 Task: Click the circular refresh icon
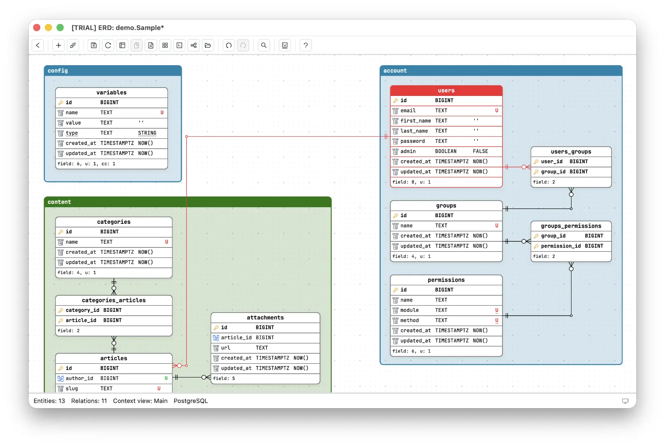108,45
